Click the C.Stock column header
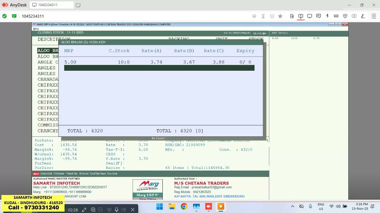The image size is (380, 213). pos(119,51)
